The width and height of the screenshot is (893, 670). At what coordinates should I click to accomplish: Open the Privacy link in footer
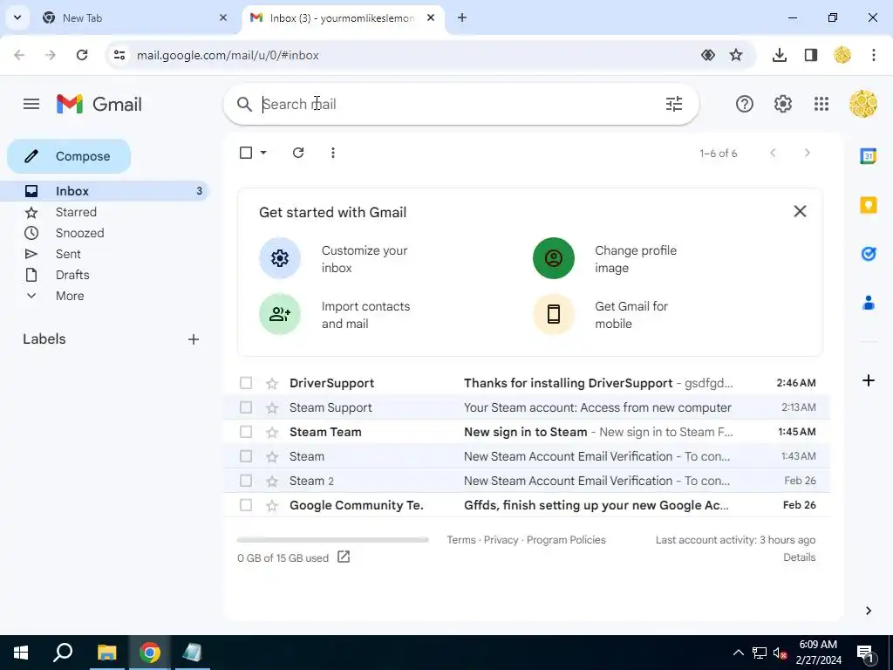click(501, 539)
